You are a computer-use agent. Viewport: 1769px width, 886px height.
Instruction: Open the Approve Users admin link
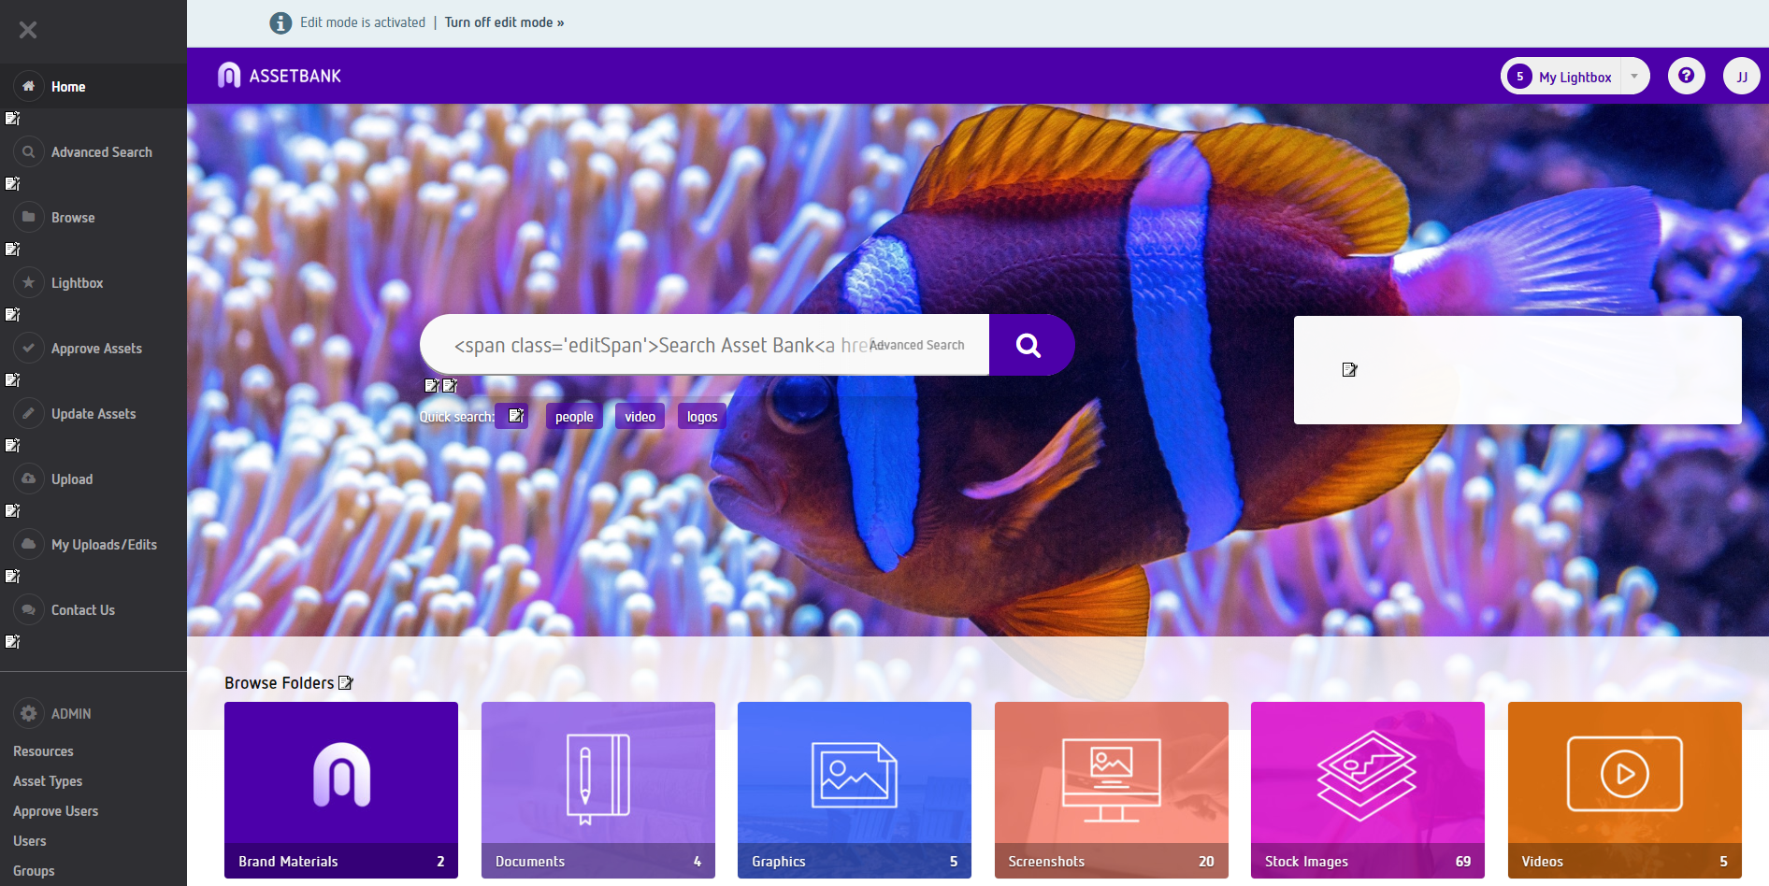(x=55, y=811)
